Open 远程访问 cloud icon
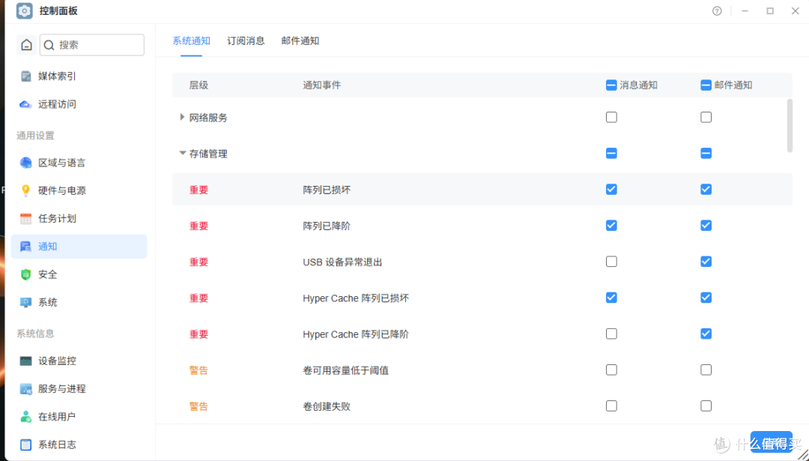809x461 pixels. [25, 104]
